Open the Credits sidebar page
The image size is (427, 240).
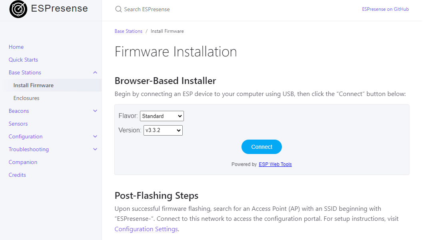(x=17, y=175)
